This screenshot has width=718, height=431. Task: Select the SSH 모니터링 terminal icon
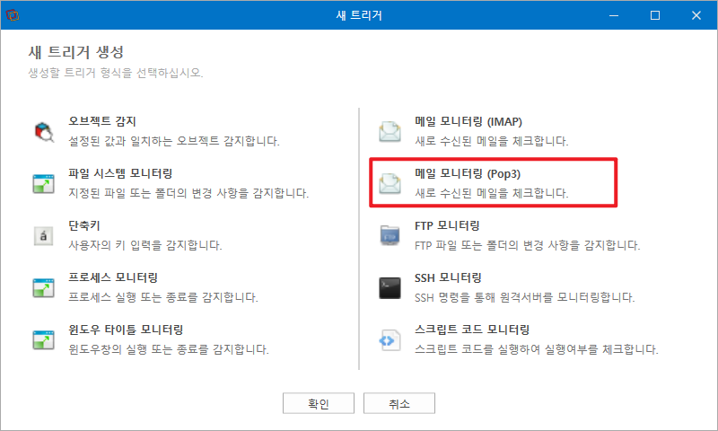pyautogui.click(x=390, y=288)
